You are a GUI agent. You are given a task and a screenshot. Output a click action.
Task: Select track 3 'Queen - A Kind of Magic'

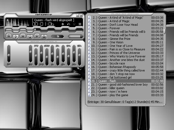tap(126, 21)
